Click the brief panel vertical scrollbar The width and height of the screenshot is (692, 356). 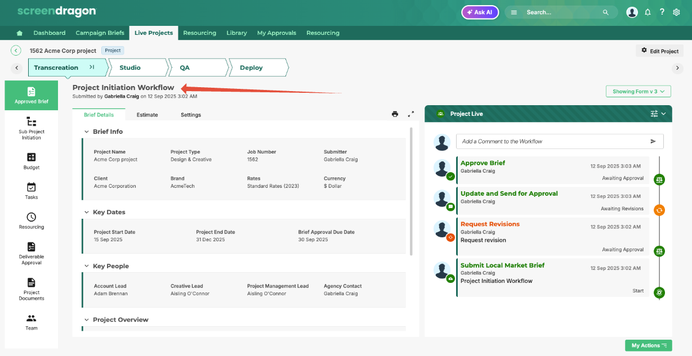pos(410,191)
